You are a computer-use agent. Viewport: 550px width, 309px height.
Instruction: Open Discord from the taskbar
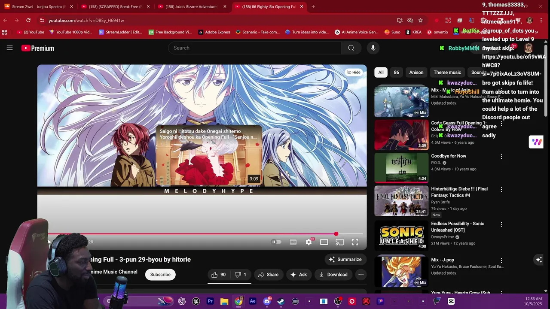[267, 301]
